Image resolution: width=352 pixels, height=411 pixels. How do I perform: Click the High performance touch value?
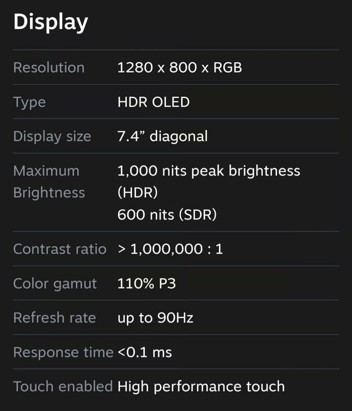point(201,387)
